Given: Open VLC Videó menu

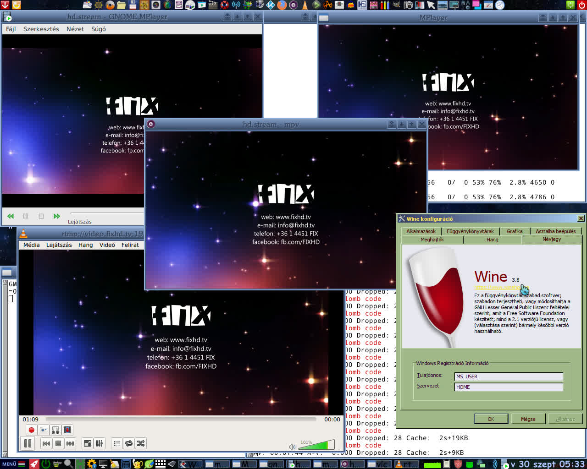Looking at the screenshot, I should point(107,245).
